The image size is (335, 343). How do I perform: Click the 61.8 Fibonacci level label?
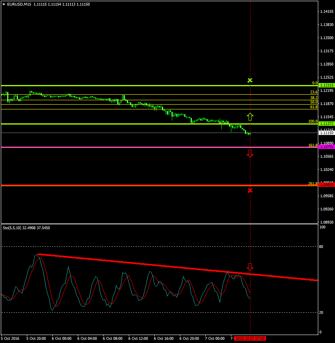[313, 107]
